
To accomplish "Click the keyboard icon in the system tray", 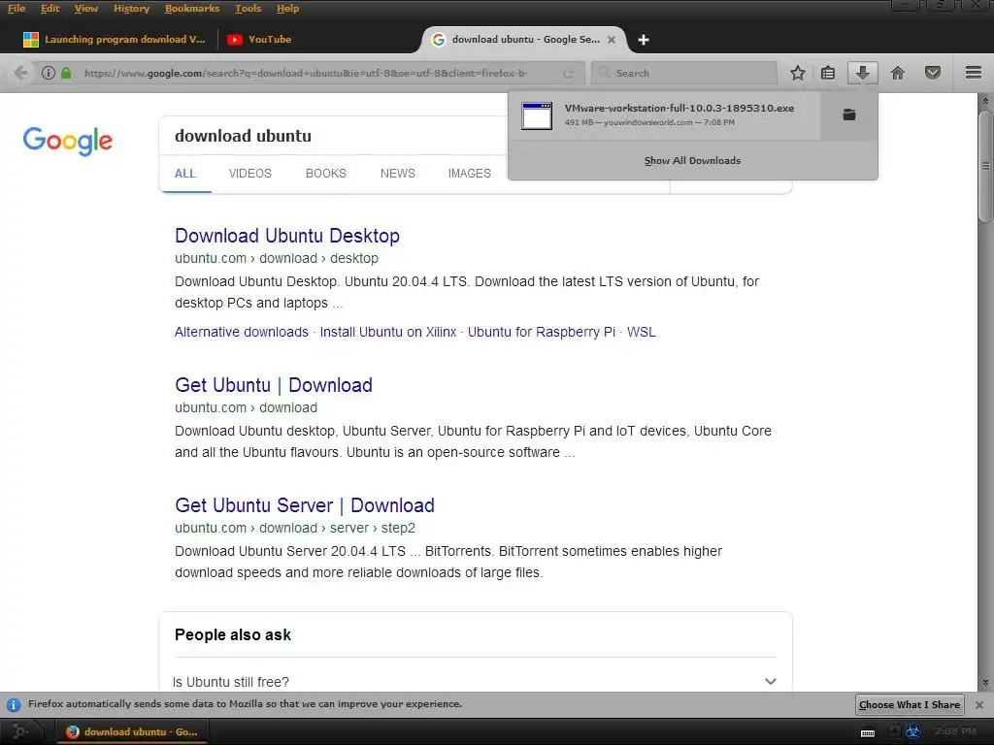I will coord(868,732).
